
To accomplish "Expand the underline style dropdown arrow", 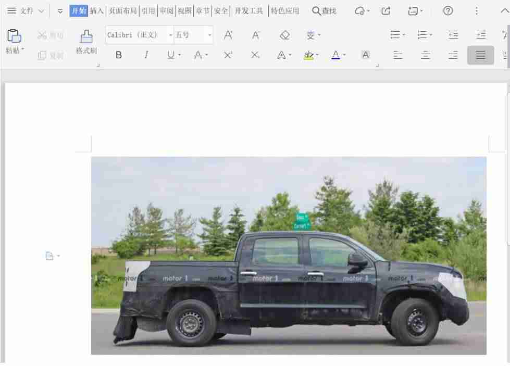I will [180, 55].
